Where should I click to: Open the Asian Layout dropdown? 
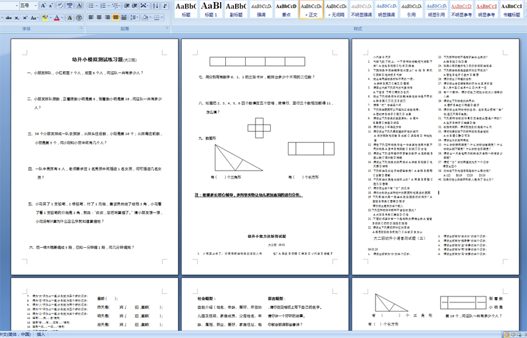click(144, 6)
